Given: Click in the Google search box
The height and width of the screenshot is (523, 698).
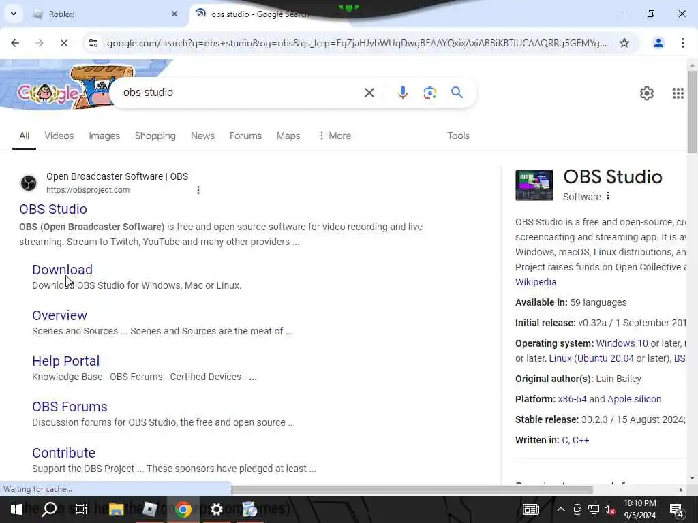Looking at the screenshot, I should coord(241,93).
